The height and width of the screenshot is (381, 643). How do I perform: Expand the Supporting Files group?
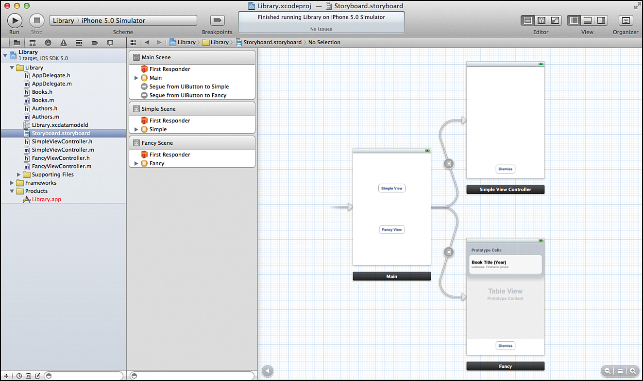coord(19,174)
